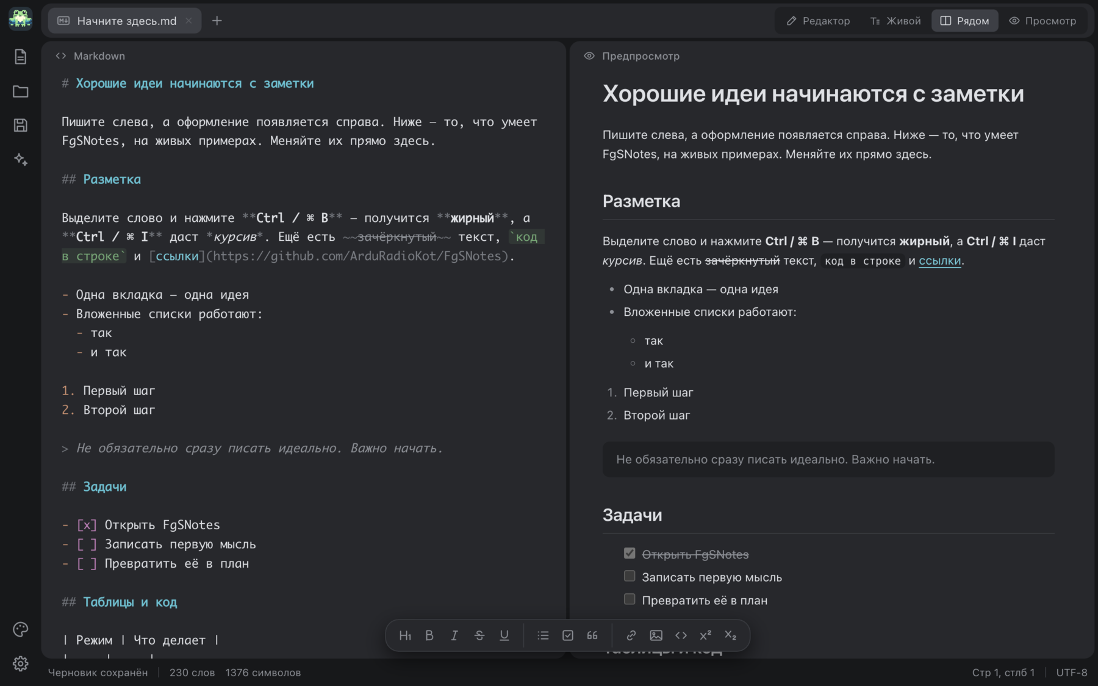Click the 'Markdown' pane header
Image resolution: width=1098 pixels, height=686 pixels.
click(x=90, y=56)
